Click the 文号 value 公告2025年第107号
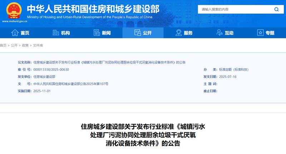 [71, 84]
